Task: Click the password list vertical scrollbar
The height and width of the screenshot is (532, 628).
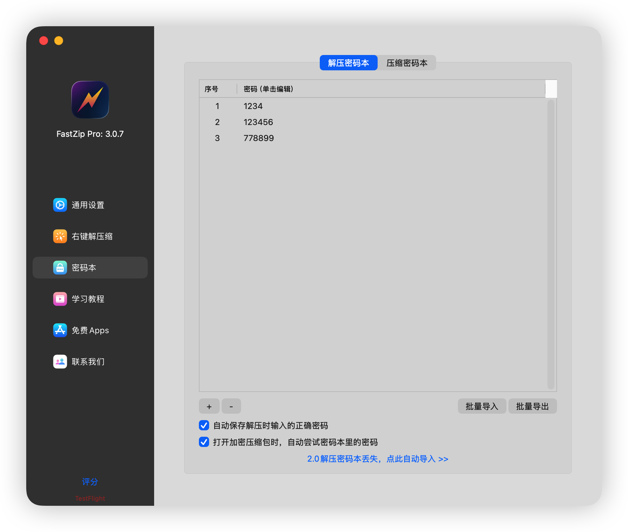Action: pos(551,245)
